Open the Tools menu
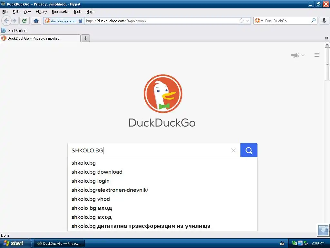The image size is (330, 248). coord(77,12)
